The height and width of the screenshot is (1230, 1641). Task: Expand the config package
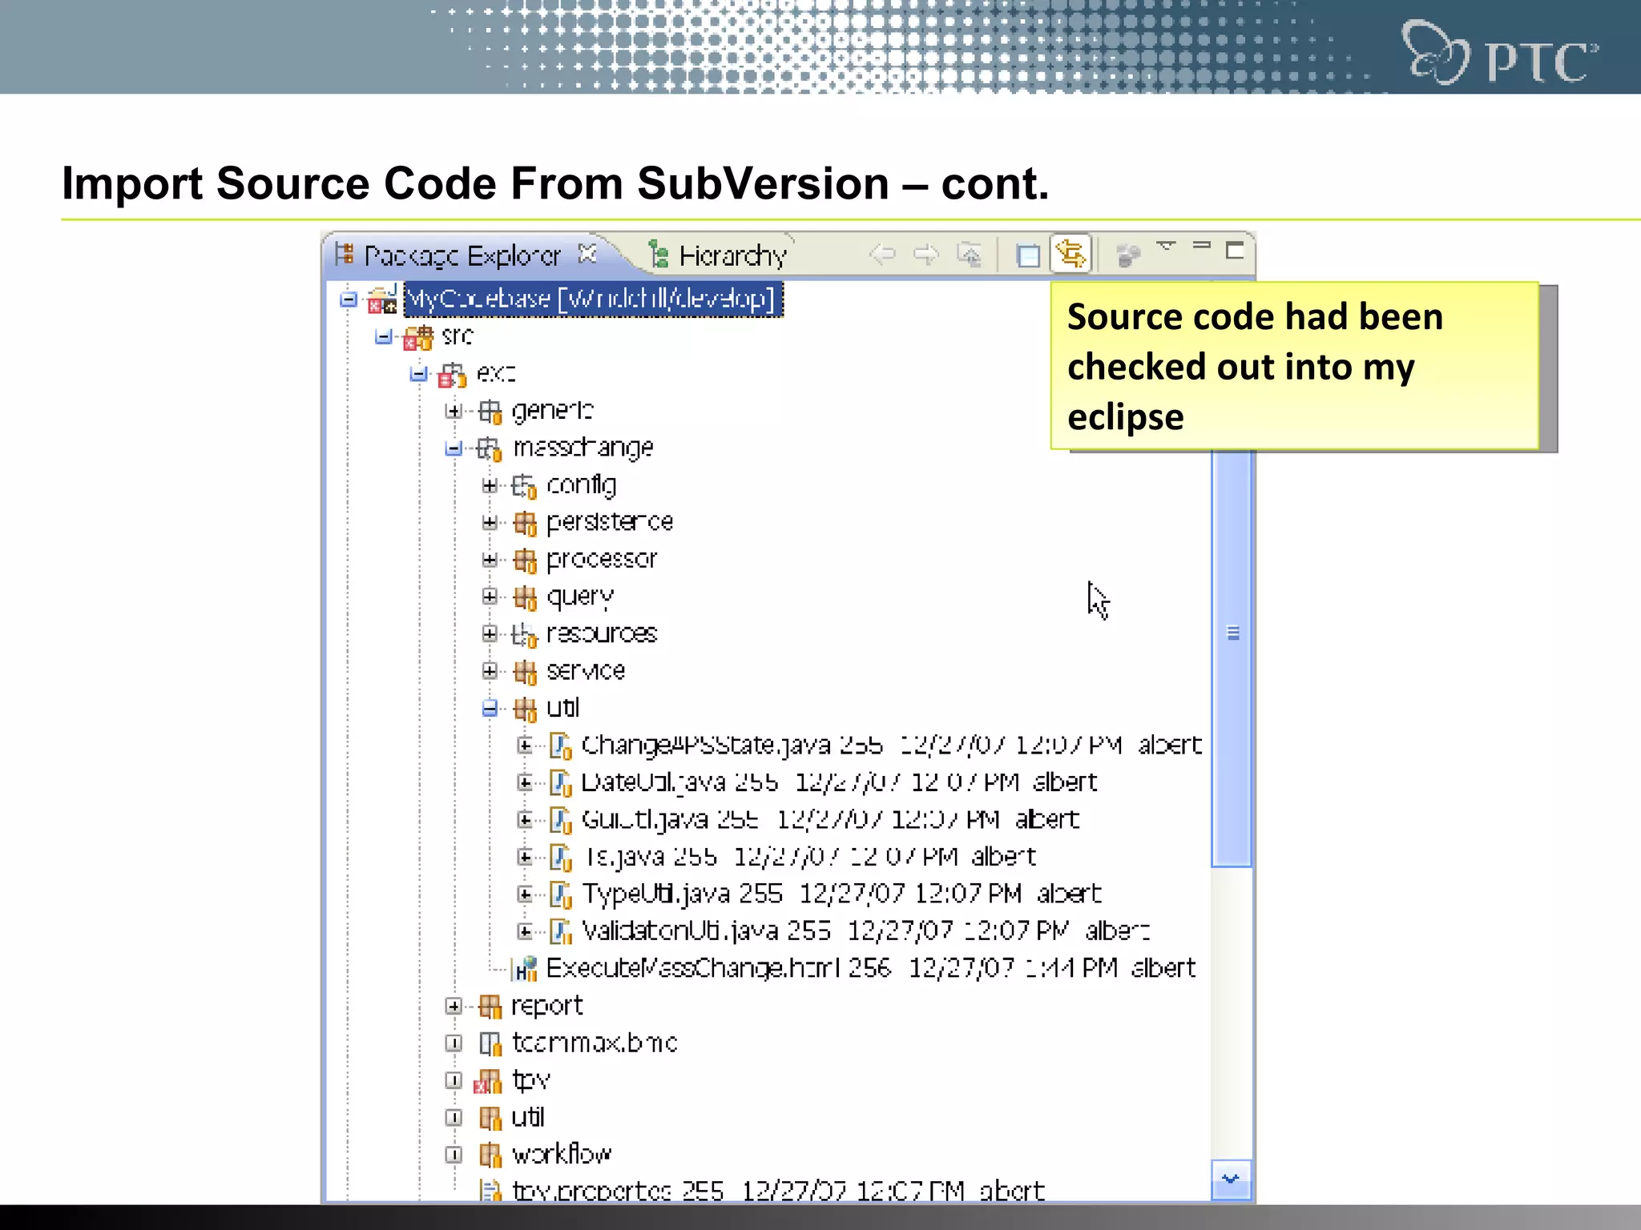coord(490,485)
